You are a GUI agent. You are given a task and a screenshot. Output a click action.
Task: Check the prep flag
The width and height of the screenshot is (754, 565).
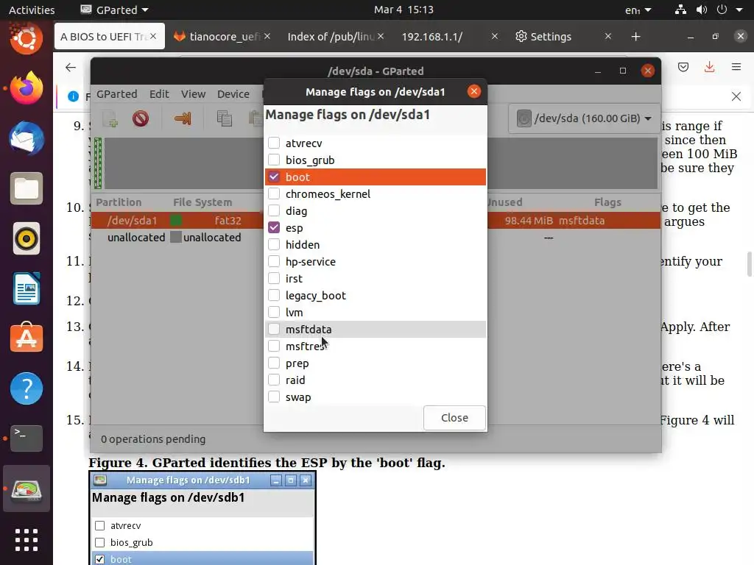(274, 363)
